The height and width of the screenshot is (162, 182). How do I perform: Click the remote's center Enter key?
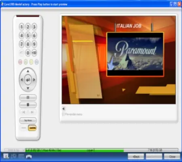click(28, 80)
